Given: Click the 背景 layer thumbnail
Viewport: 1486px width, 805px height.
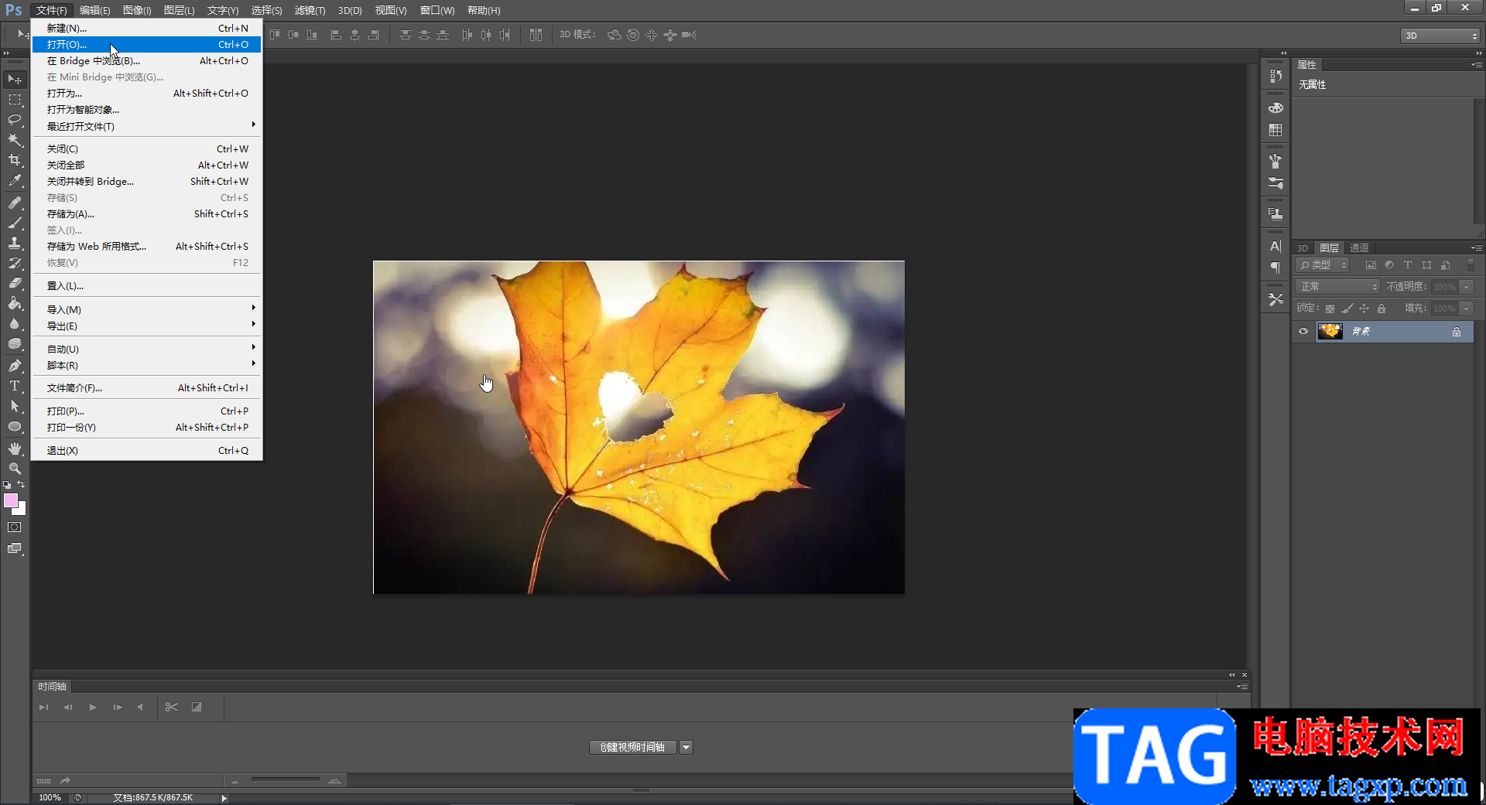Looking at the screenshot, I should (1330, 332).
